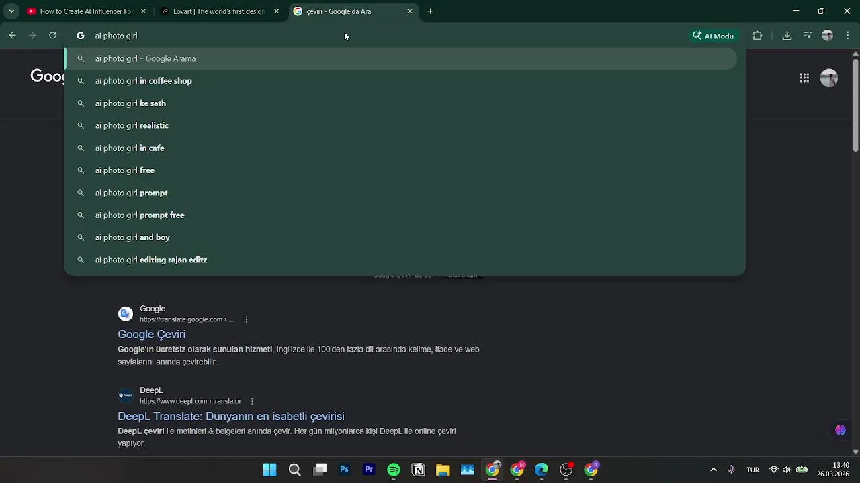Image resolution: width=860 pixels, height=483 pixels.
Task: Reload the page with the refresh icon
Action: pyautogui.click(x=52, y=36)
